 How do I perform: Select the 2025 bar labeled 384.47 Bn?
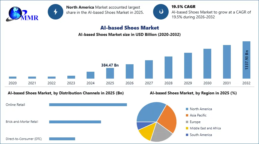(x=110, y=73)
